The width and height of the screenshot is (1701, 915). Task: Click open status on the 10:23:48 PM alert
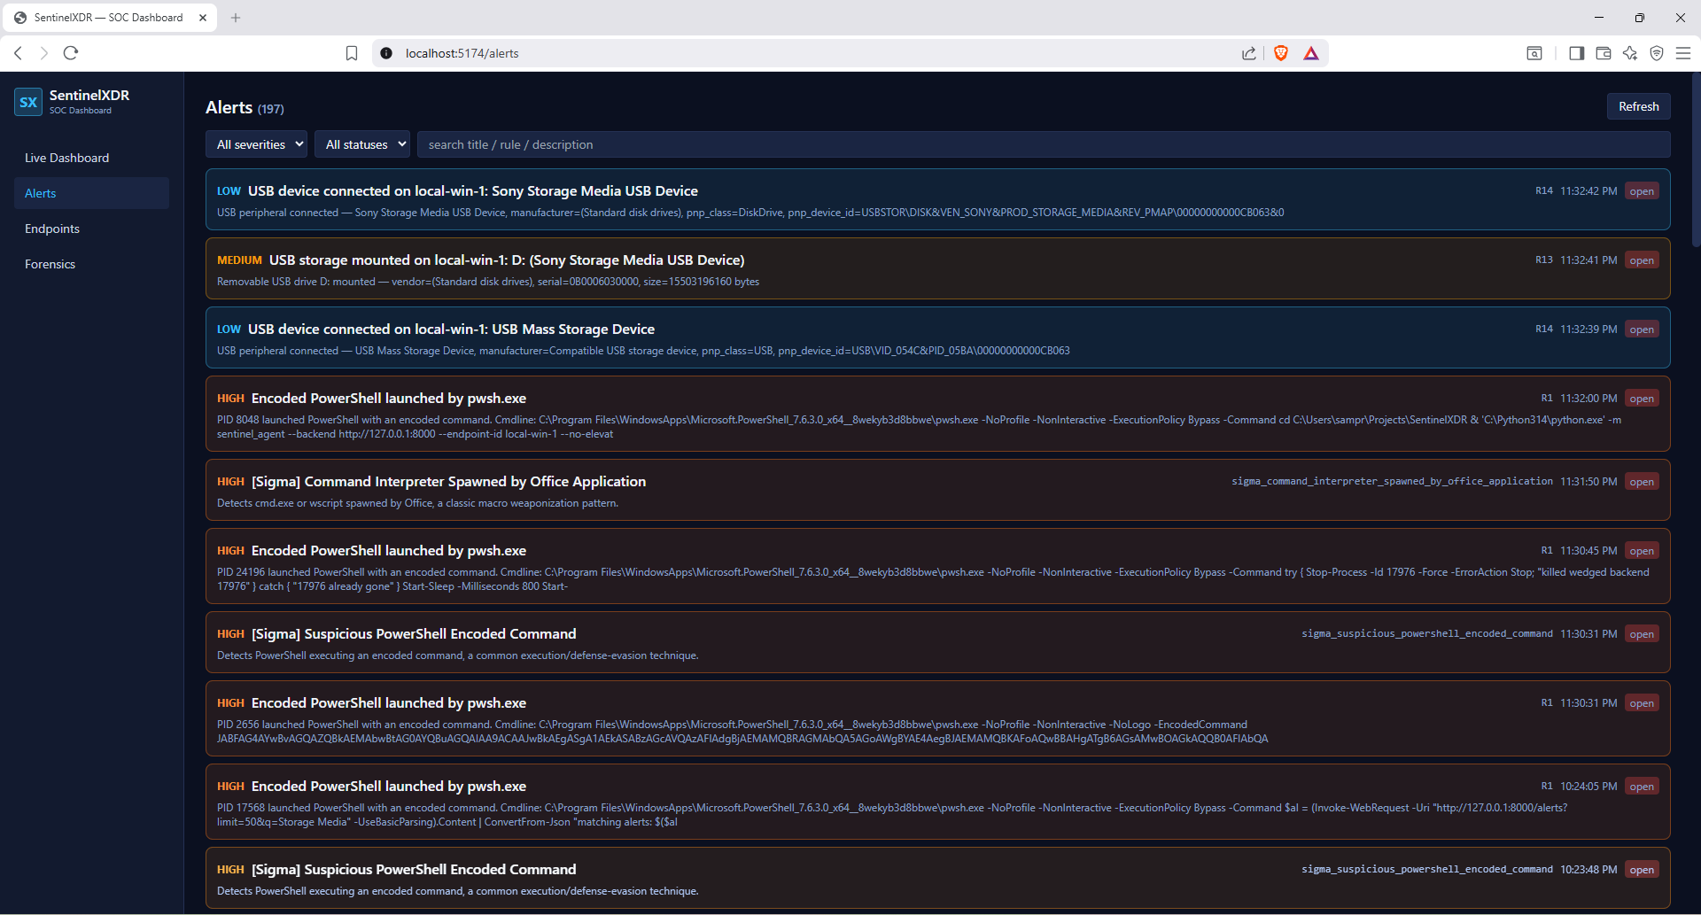(x=1642, y=870)
